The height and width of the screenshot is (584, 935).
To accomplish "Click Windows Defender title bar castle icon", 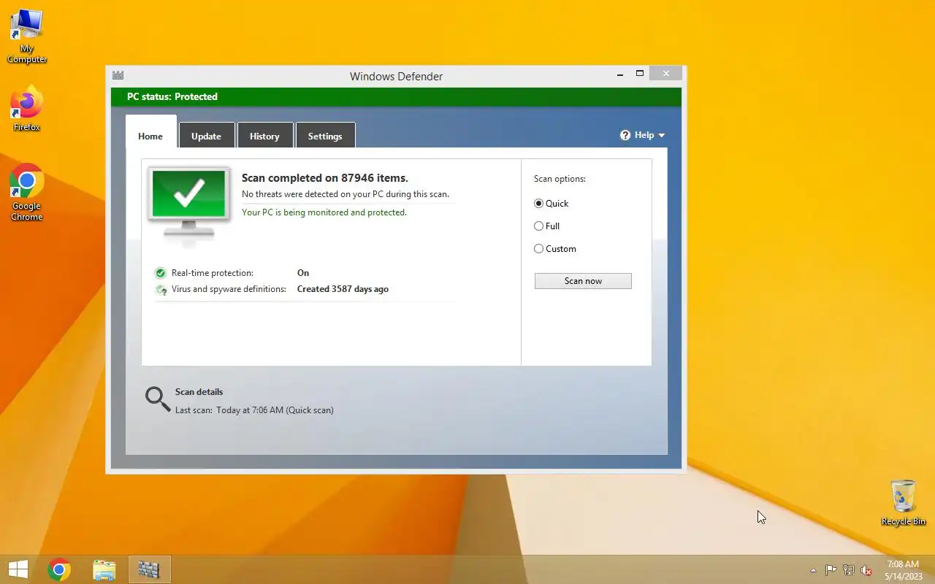I will (118, 75).
